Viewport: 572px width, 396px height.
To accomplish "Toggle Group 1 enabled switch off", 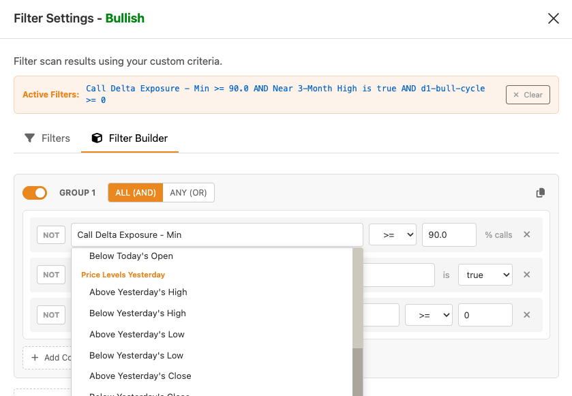I will click(x=35, y=193).
